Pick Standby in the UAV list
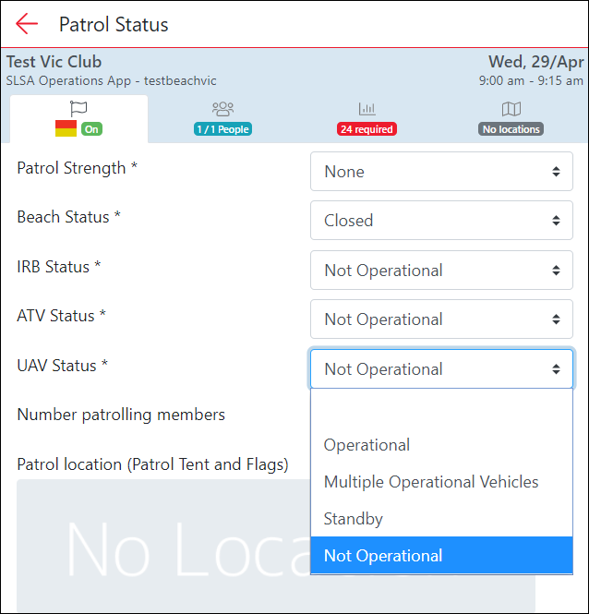Viewport: 589px width, 614px height. pos(353,519)
